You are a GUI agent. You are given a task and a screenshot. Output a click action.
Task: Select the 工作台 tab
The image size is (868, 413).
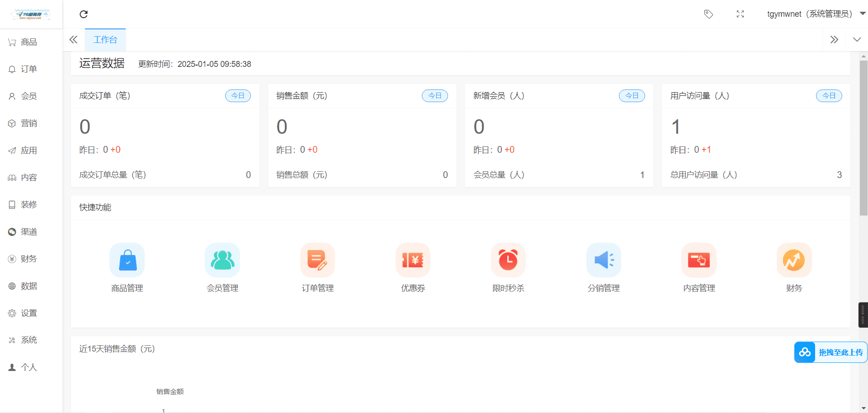coord(105,40)
